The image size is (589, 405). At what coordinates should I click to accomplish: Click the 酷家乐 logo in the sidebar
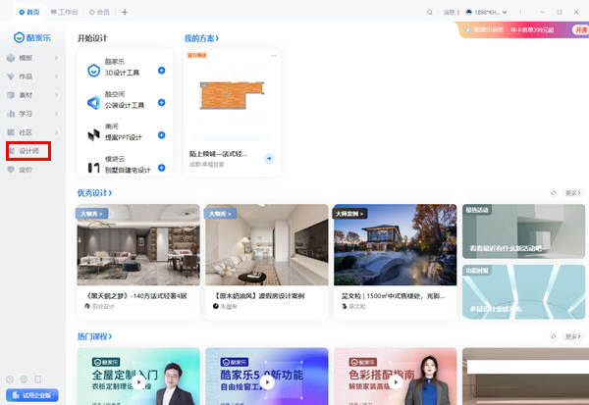[32, 37]
